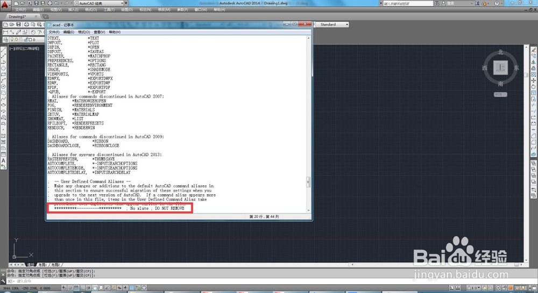
Task: Click Save in the standard toolbar row
Action: 18,24
